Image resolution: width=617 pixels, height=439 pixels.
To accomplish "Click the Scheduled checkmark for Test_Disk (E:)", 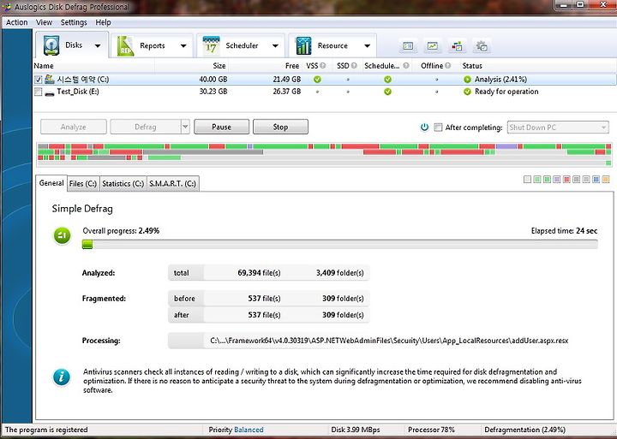I will coord(387,92).
